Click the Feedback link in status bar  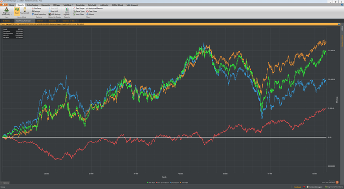click(x=297, y=187)
